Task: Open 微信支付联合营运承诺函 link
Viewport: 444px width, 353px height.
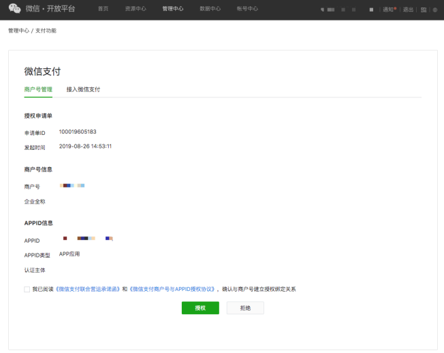Action: click(x=88, y=289)
